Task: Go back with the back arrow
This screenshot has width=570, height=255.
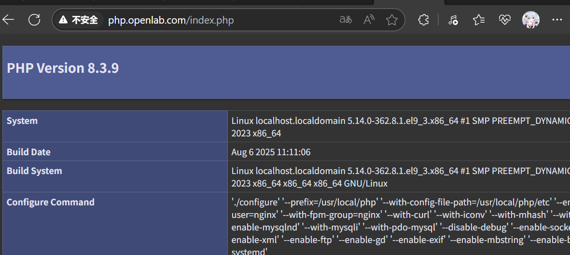Action: tap(8, 20)
